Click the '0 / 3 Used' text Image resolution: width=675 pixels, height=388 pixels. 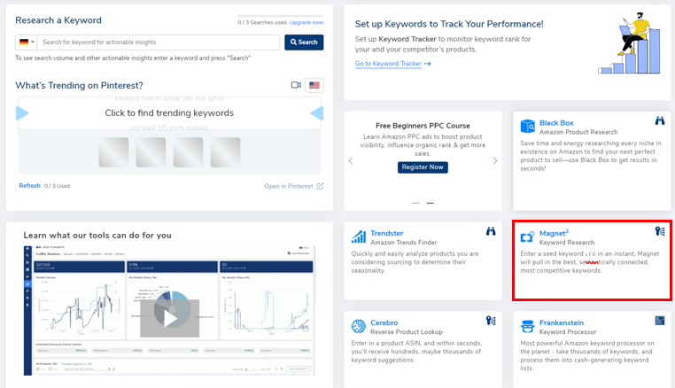pos(57,186)
